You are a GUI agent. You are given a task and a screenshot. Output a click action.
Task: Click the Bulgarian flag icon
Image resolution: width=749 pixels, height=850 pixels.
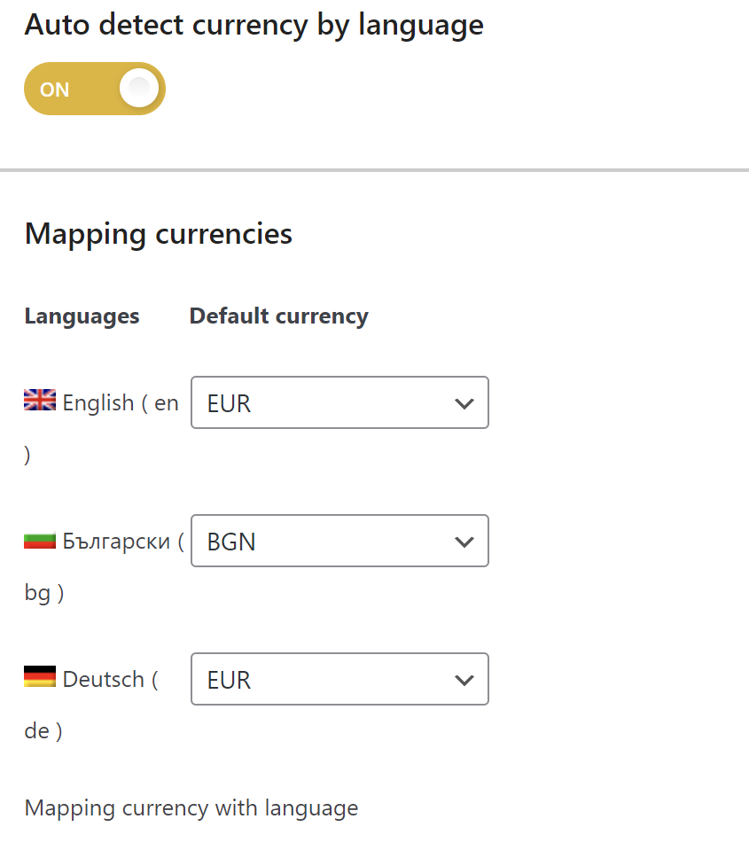40,539
